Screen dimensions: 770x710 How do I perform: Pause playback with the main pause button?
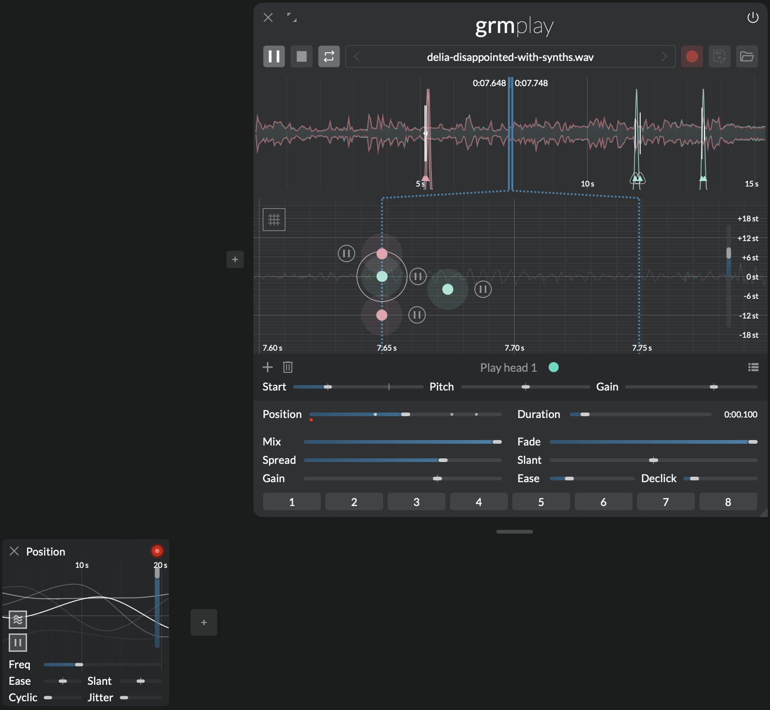point(274,56)
